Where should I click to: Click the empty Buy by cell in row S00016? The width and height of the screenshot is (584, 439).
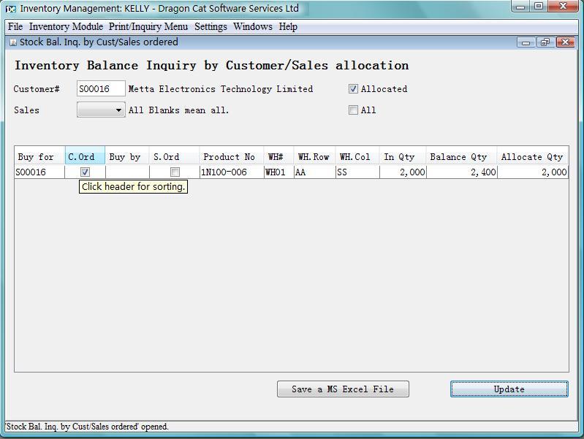[x=127, y=172]
